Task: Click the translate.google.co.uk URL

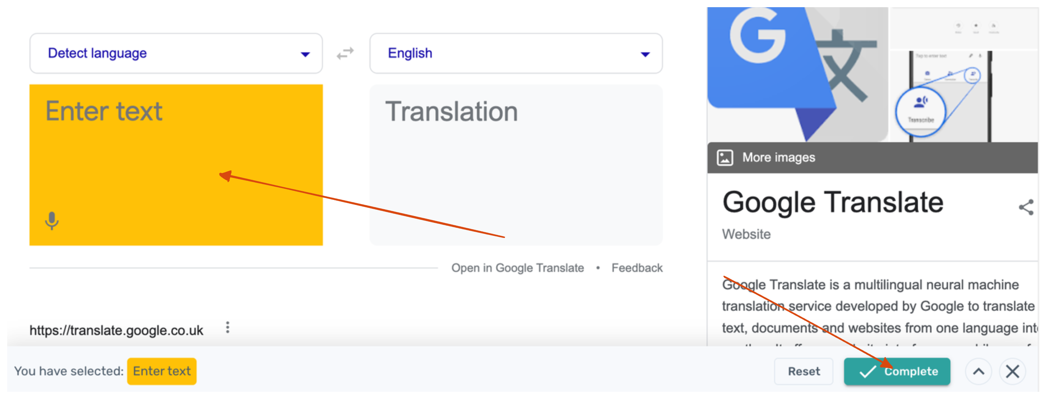Action: (x=116, y=330)
